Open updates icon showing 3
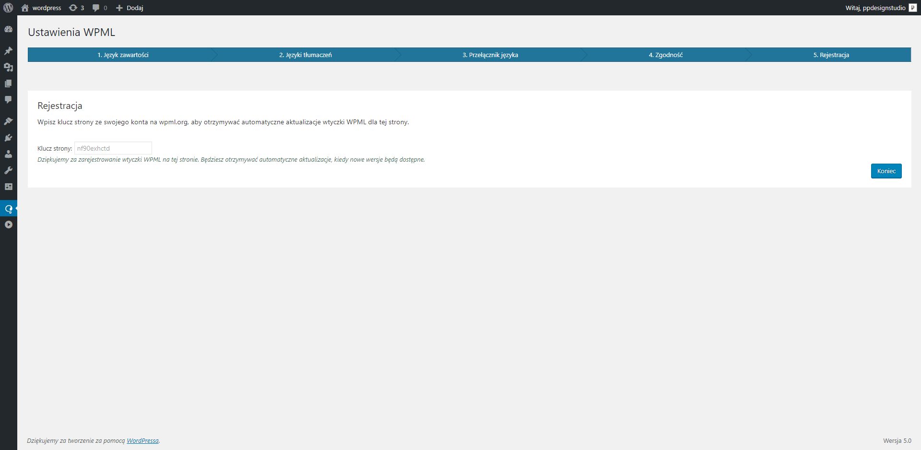921x450 pixels. pyautogui.click(x=76, y=8)
